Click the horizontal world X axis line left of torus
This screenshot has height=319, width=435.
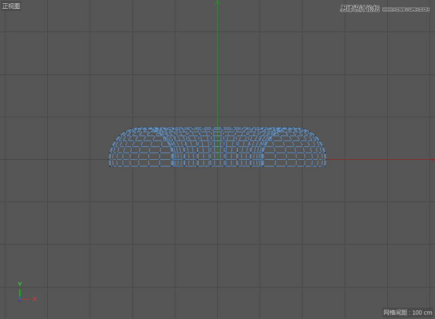click(x=54, y=160)
